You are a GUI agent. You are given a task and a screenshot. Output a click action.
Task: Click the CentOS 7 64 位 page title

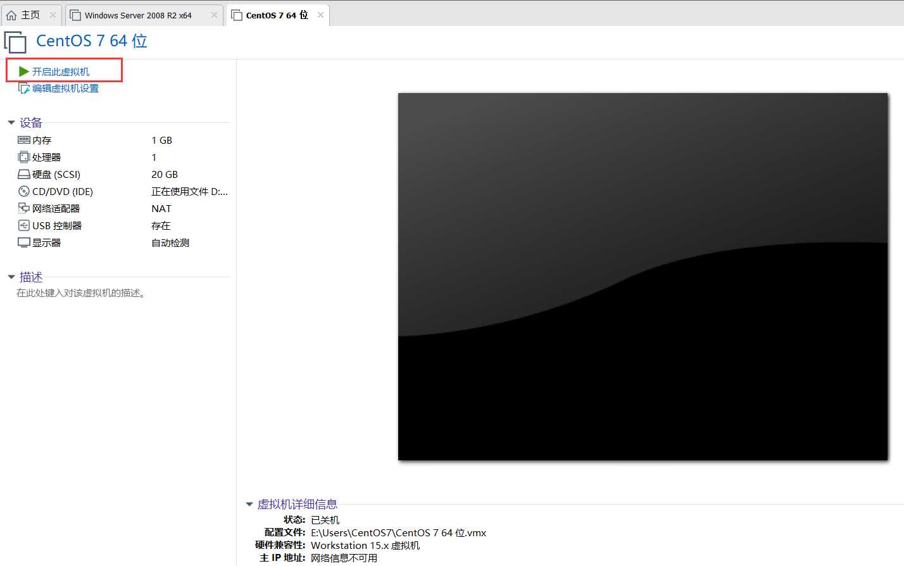point(92,41)
